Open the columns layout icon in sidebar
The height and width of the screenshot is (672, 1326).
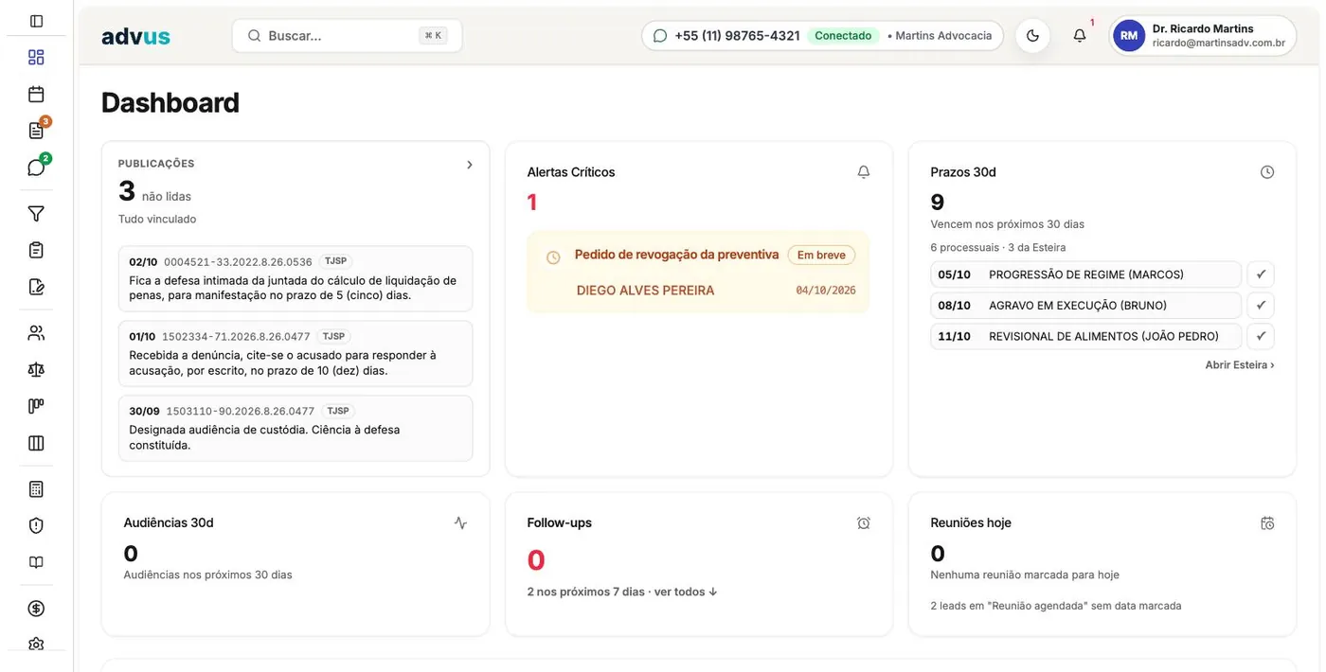coord(36,443)
